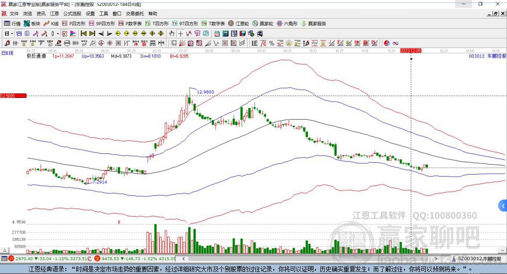Image resolution: width=507 pixels, height=274 pixels.
Task: Toggle the crosshair cursor tool
Action: 180,34
